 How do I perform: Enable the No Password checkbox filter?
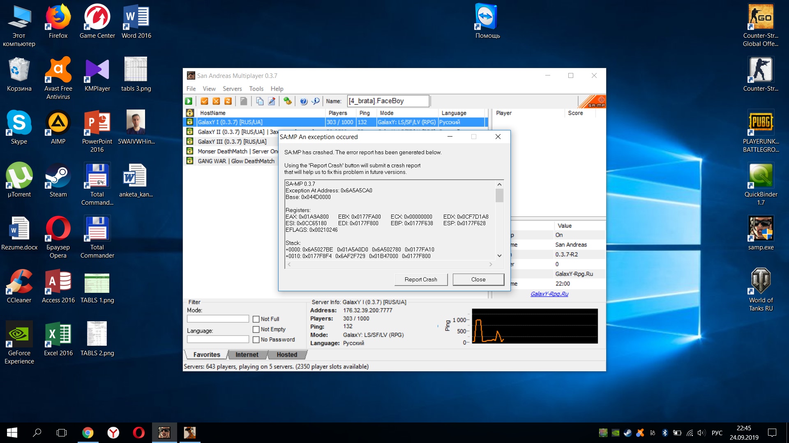pos(256,339)
